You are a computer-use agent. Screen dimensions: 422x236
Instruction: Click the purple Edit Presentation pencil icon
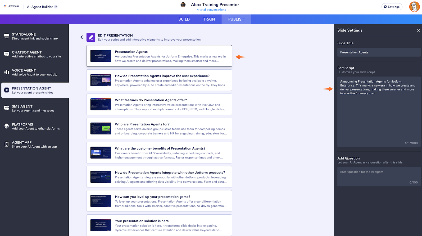[x=91, y=37]
